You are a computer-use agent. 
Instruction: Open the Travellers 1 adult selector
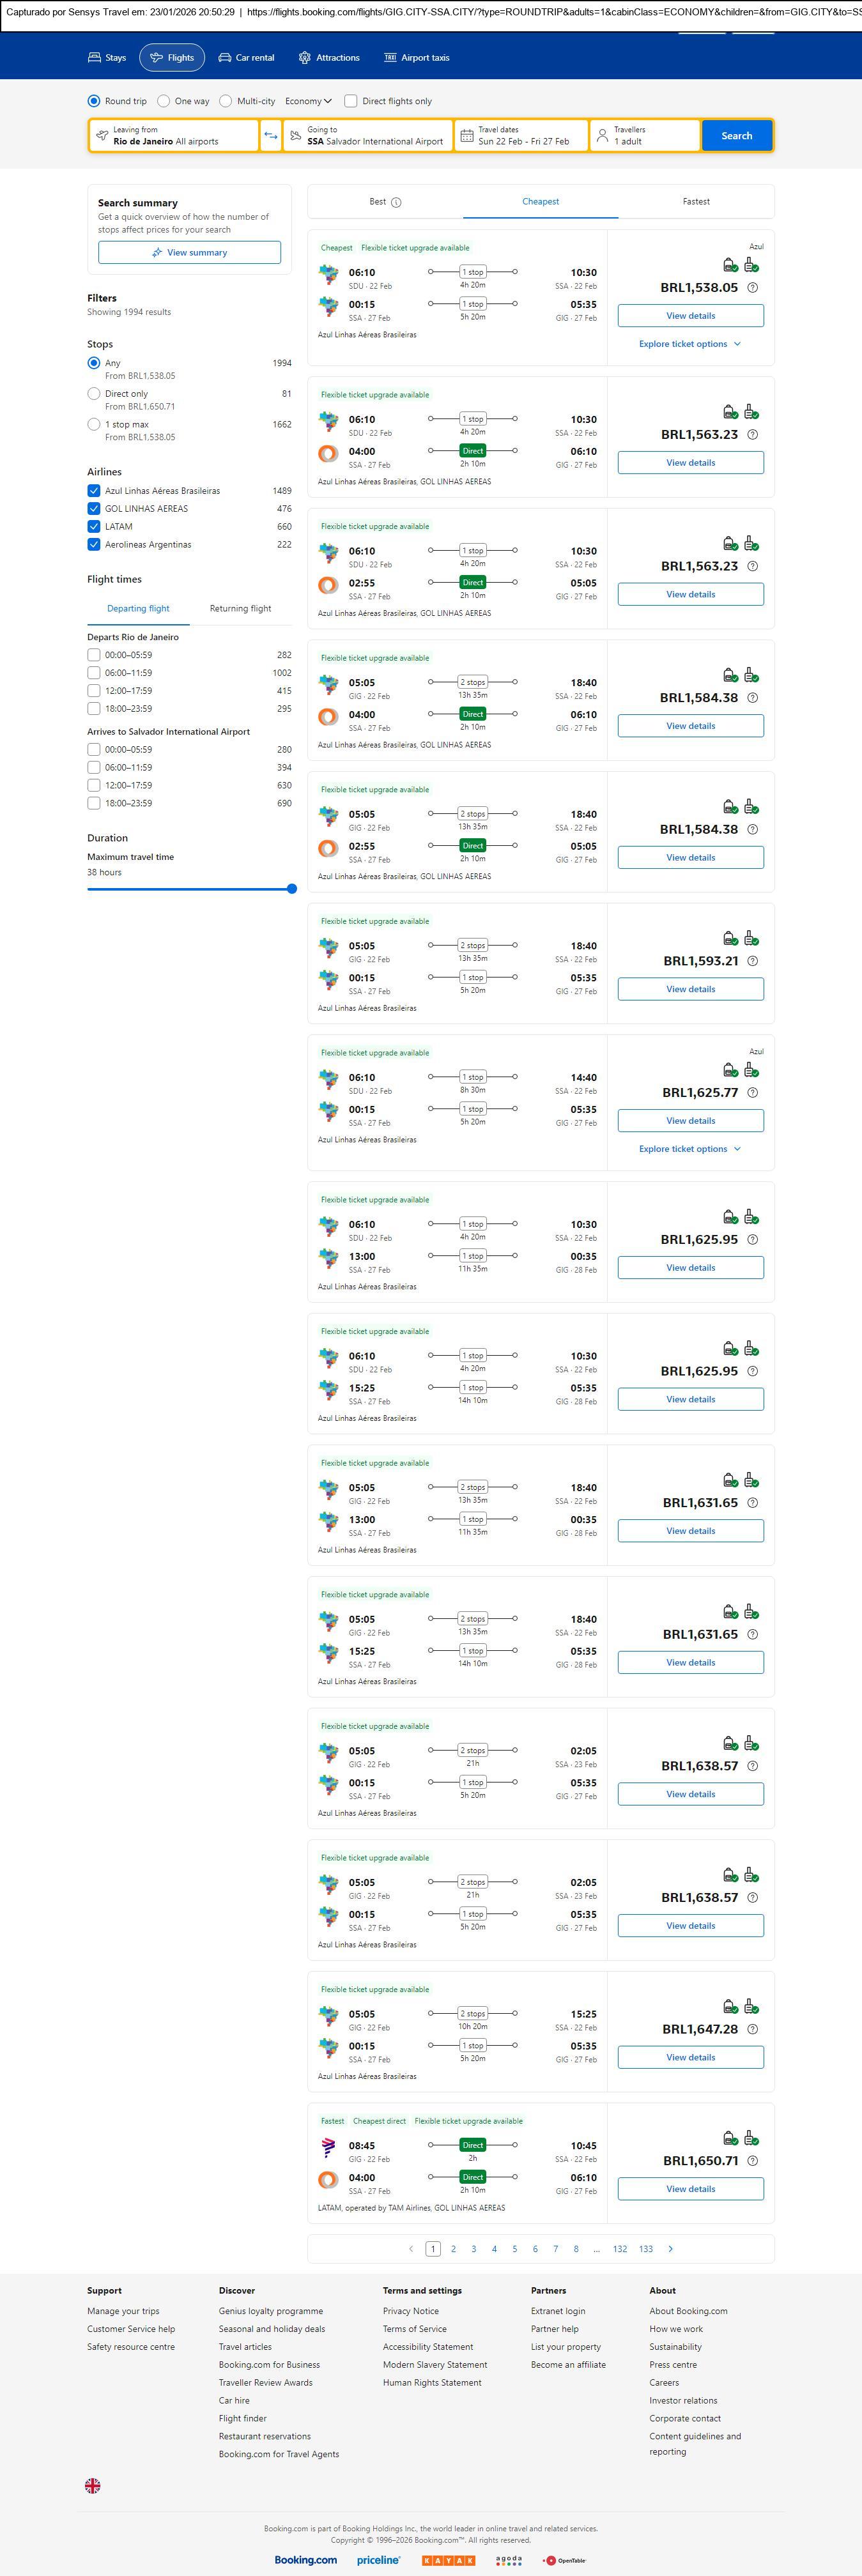point(645,136)
